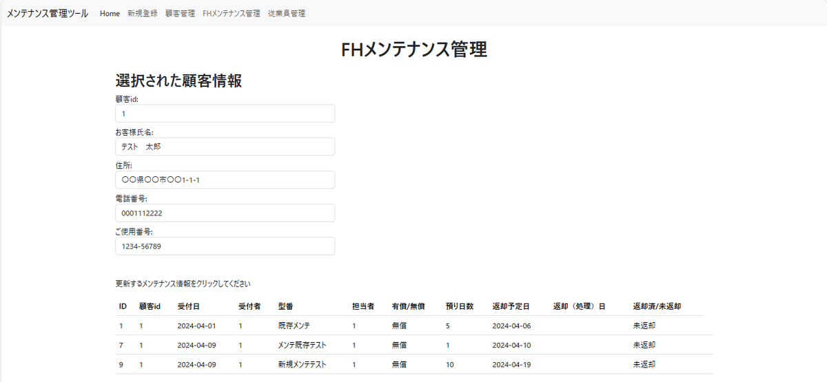Click the 顧客id column header

[150, 306]
